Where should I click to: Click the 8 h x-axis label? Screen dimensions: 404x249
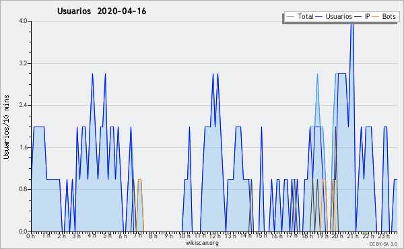pos(153,236)
